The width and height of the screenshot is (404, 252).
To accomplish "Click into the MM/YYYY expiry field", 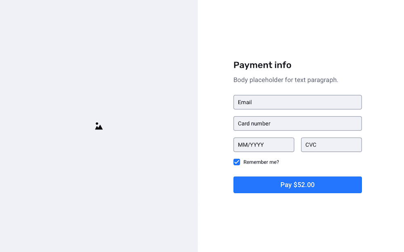I will [x=263, y=145].
